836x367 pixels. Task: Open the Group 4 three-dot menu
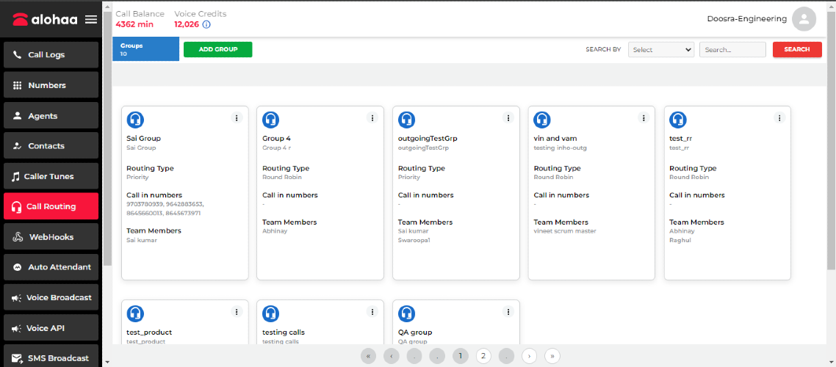tap(372, 117)
